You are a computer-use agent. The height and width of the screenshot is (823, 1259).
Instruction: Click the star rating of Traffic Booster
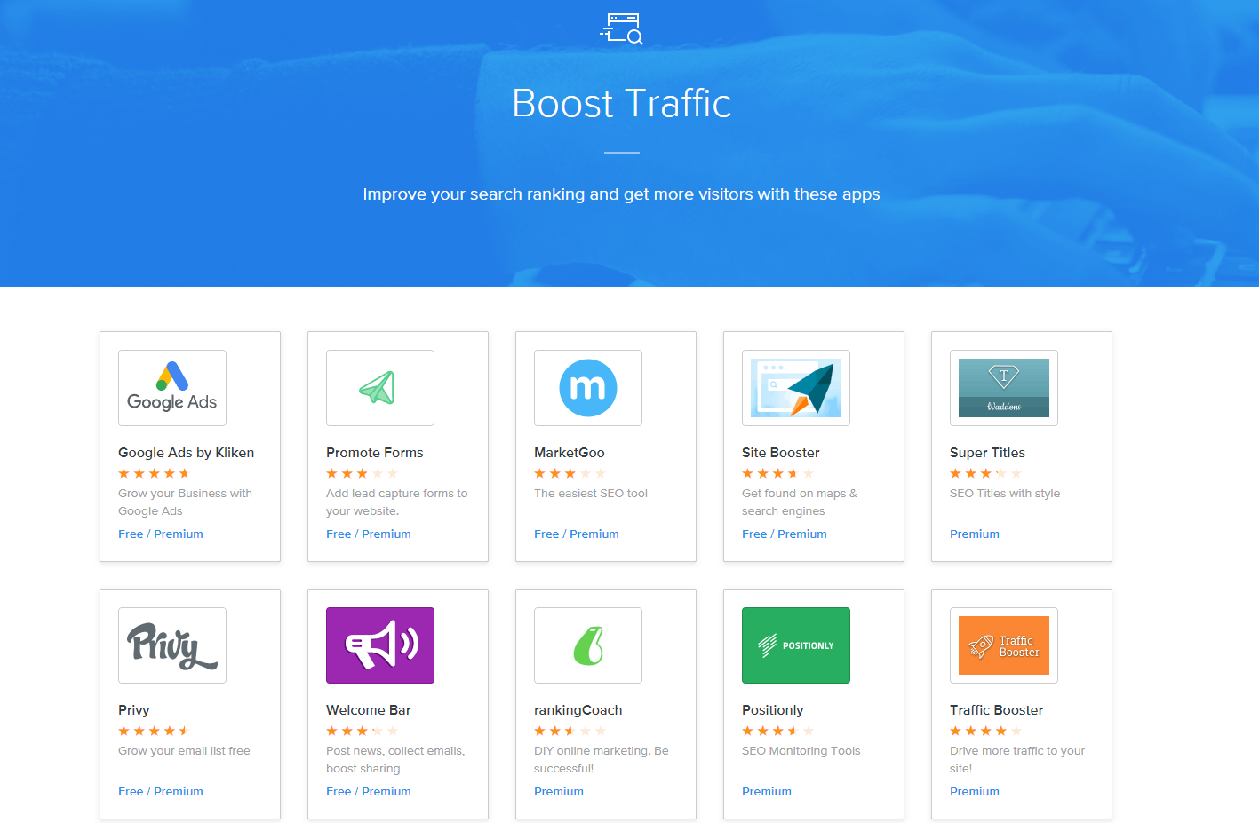click(x=986, y=731)
